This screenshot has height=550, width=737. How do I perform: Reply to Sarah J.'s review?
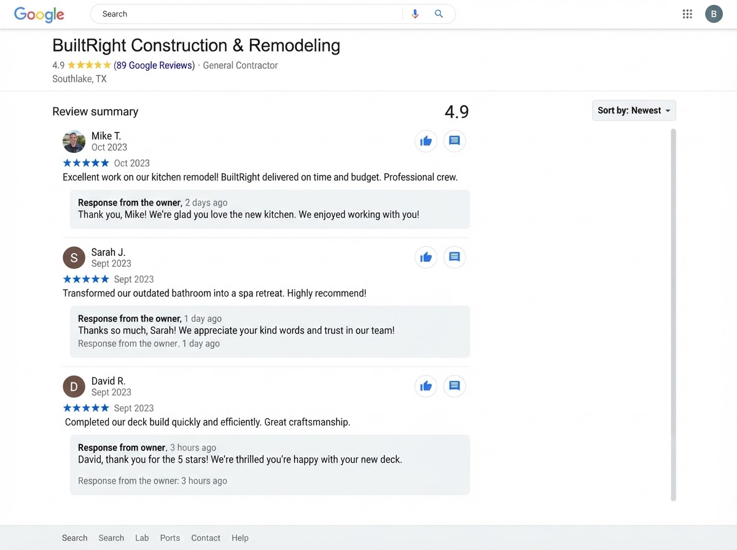[x=454, y=257]
